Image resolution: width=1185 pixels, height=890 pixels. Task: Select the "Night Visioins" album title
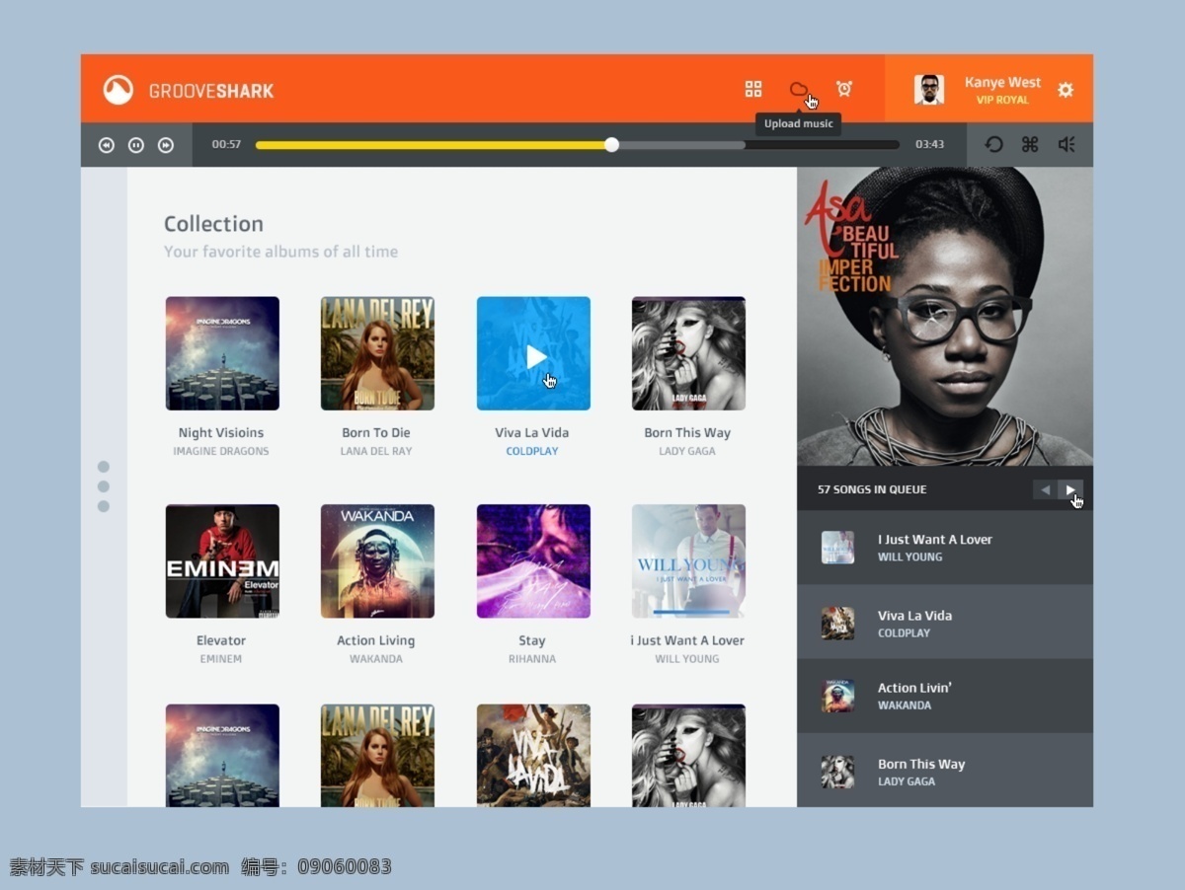(221, 432)
